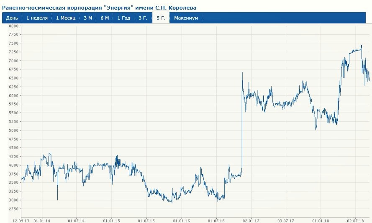The width and height of the screenshot is (372, 223).
Task: Click the 4500 price axis label
Action: 14,148
